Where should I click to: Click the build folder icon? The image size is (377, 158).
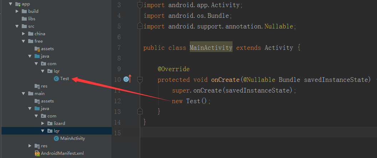(x=24, y=11)
